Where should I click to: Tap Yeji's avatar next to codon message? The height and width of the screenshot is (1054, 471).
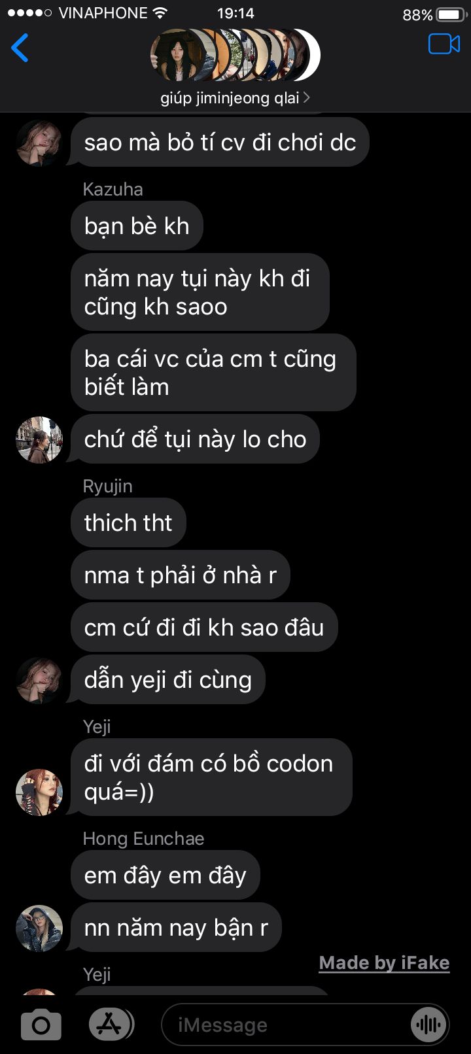[x=39, y=792]
